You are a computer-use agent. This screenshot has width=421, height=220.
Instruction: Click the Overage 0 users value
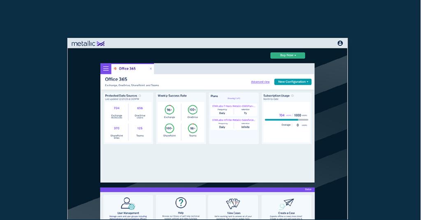pyautogui.click(x=298, y=125)
